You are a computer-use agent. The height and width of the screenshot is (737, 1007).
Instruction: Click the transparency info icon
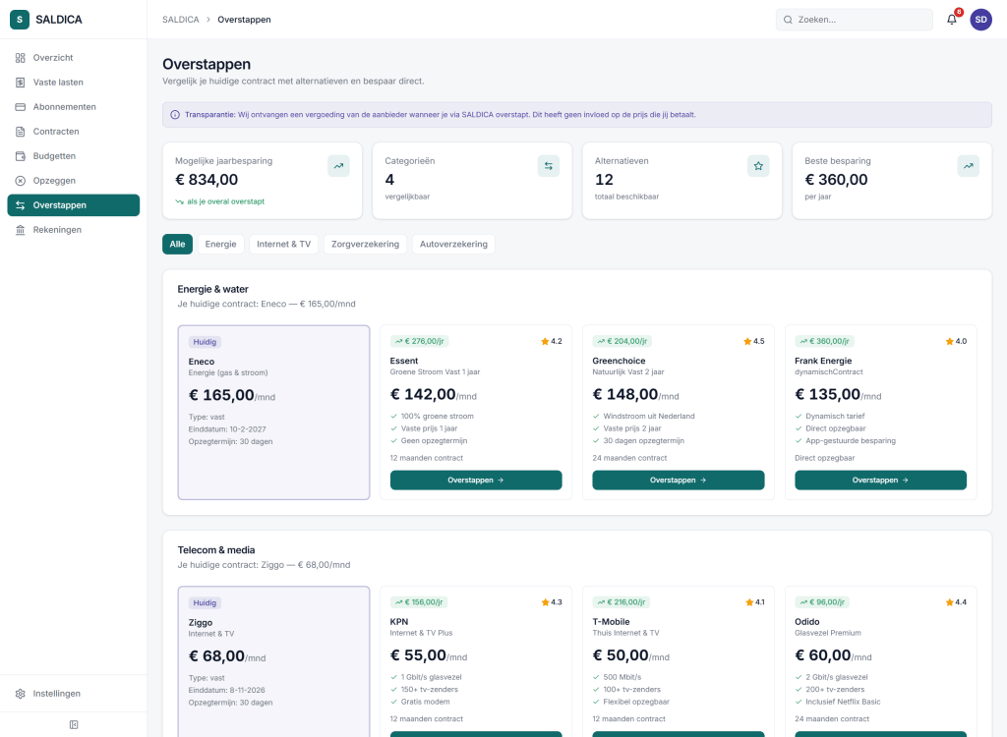175,115
